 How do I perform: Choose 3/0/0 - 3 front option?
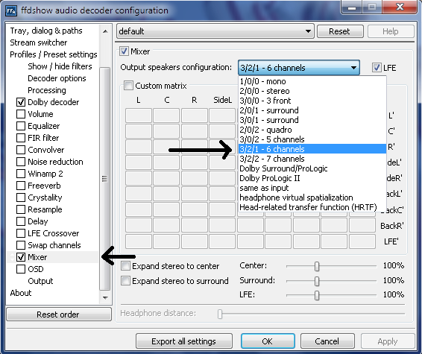pyautogui.click(x=312, y=101)
